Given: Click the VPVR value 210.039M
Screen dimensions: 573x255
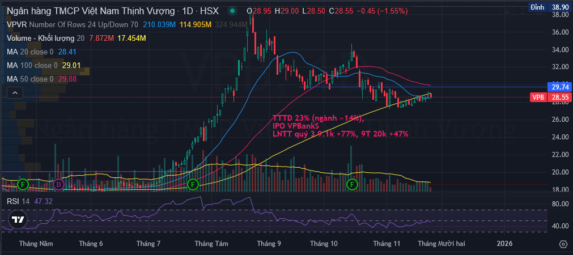Looking at the screenshot, I should pyautogui.click(x=160, y=25).
